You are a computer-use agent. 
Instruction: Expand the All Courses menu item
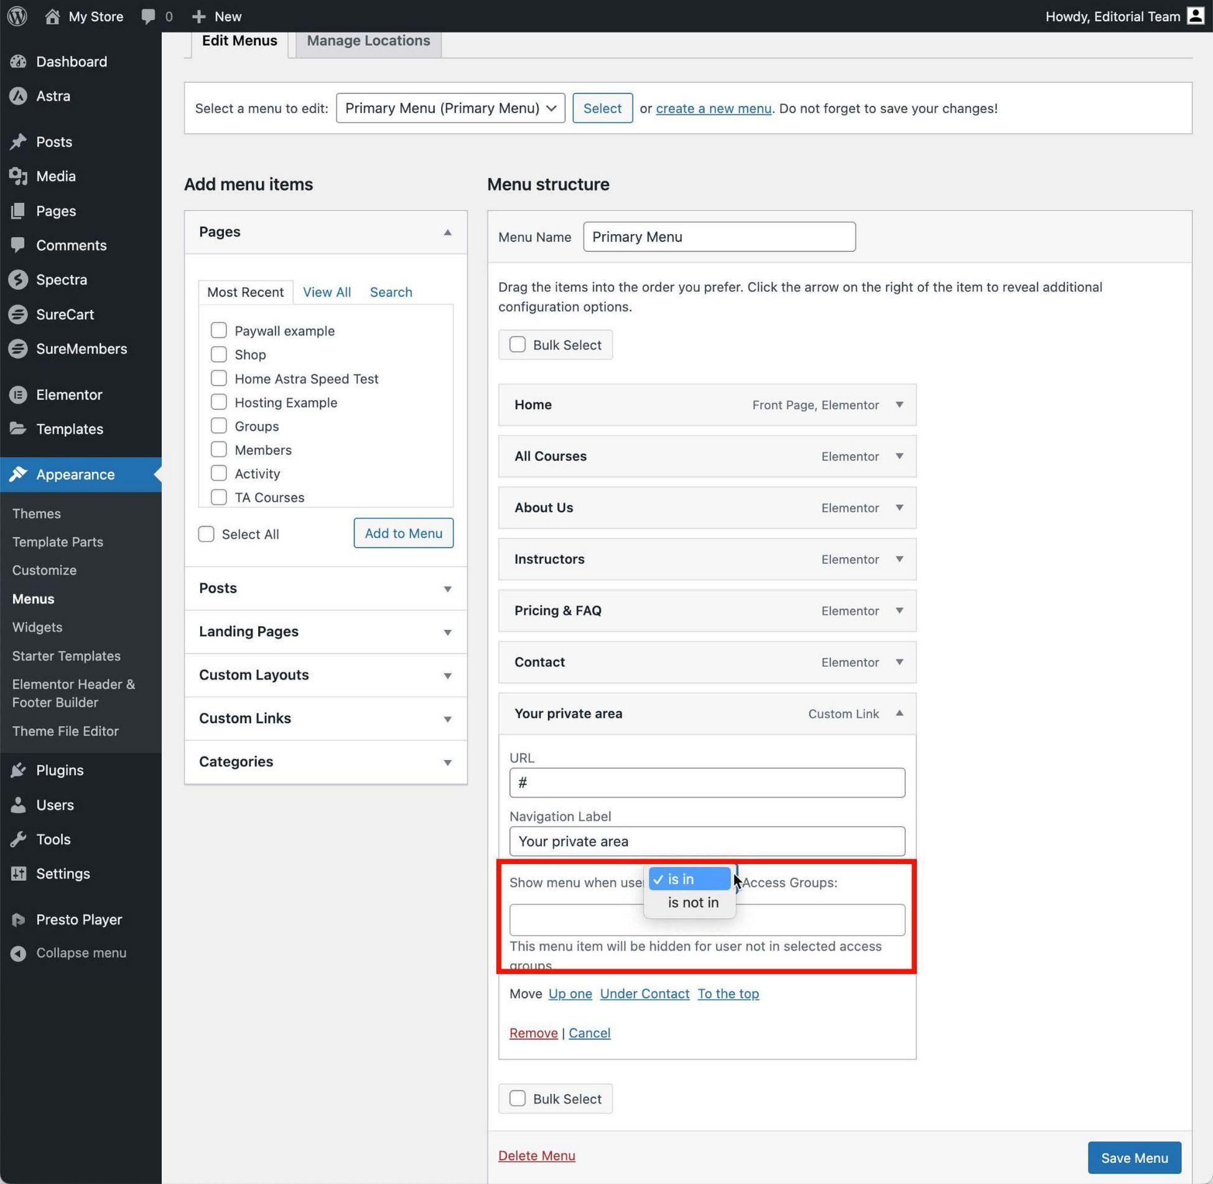pos(899,456)
